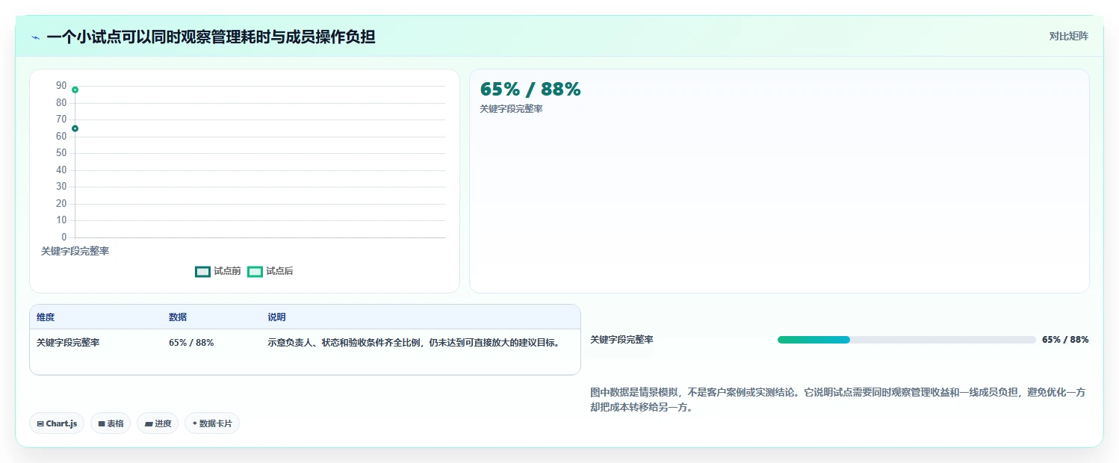The width and height of the screenshot is (1119, 463).
Task: Click the 关键字段完整率 progress bar
Action: (907, 340)
